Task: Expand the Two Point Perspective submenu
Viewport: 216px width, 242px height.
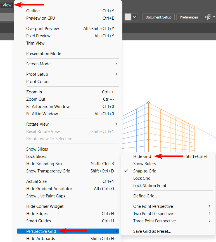Action: [153, 214]
